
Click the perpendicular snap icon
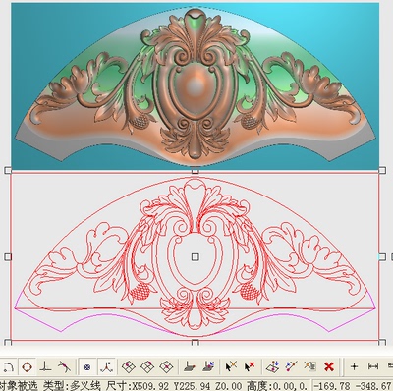tap(45, 366)
